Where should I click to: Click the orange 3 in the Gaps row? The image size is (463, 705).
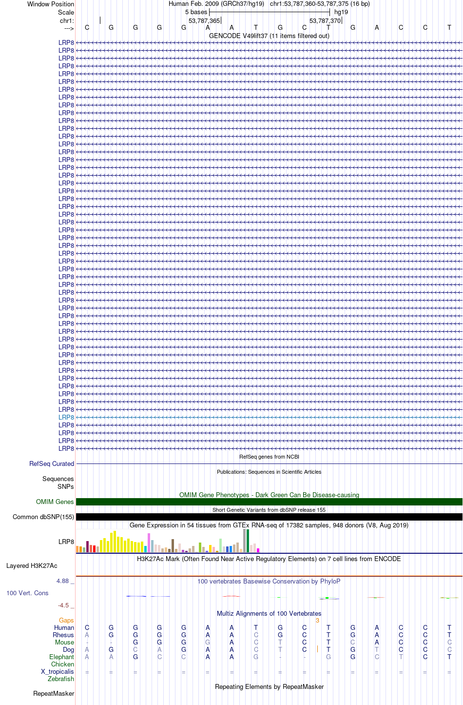[x=317, y=620]
